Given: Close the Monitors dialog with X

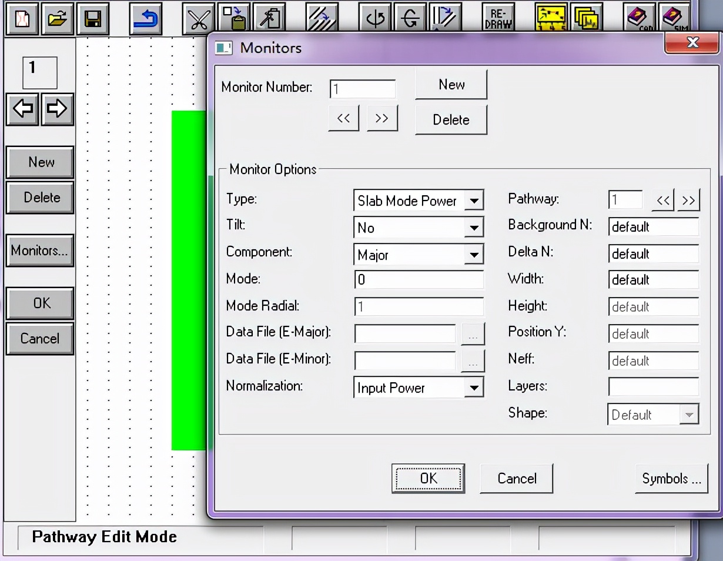Looking at the screenshot, I should pos(692,42).
